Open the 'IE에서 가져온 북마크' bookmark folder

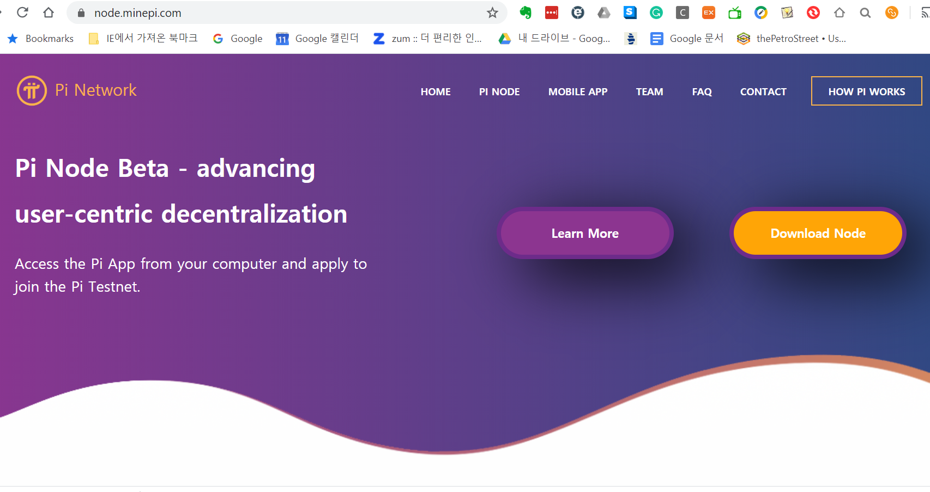tap(143, 39)
